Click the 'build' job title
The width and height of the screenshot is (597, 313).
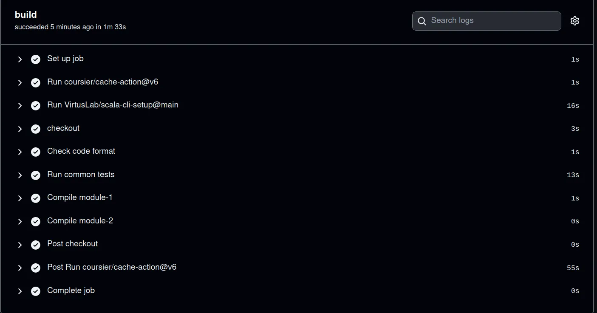(x=26, y=14)
